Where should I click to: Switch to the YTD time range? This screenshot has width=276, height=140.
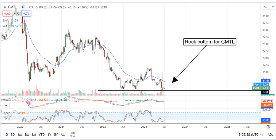coord(42,135)
